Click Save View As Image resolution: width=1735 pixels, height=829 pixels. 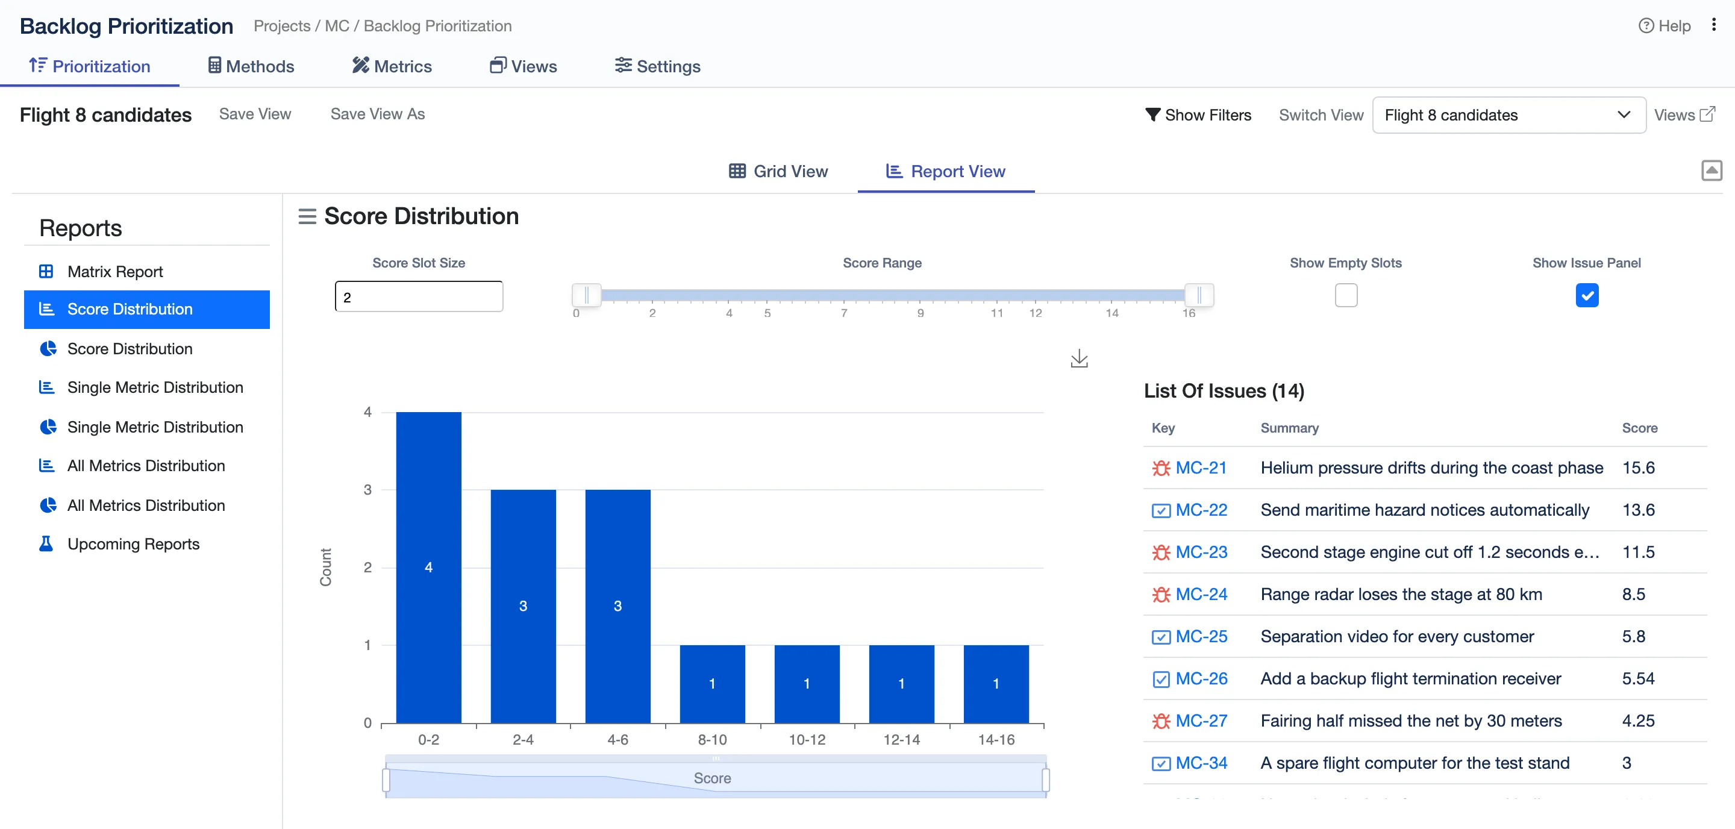click(x=377, y=114)
